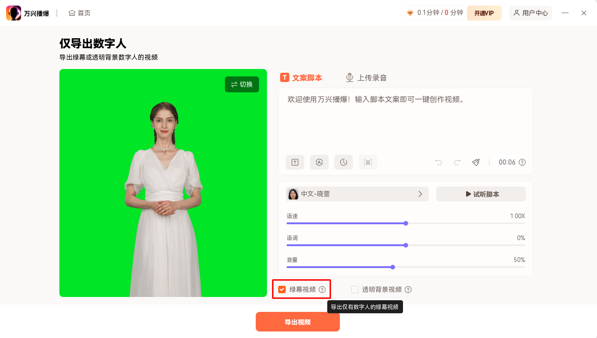The height and width of the screenshot is (338, 597).
Task: Enable the 绿幕视频 checkbox
Action: (281, 289)
